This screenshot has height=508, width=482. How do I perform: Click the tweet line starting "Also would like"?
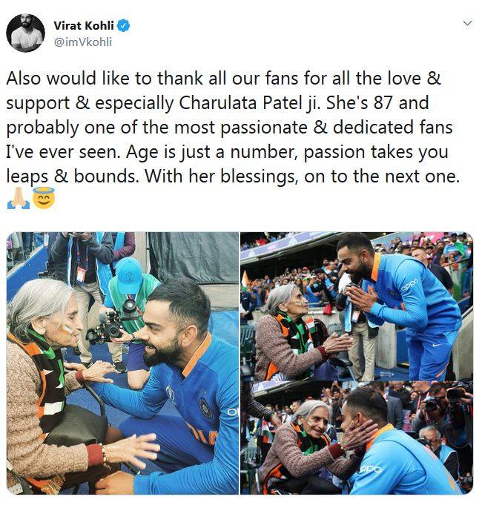[223, 79]
